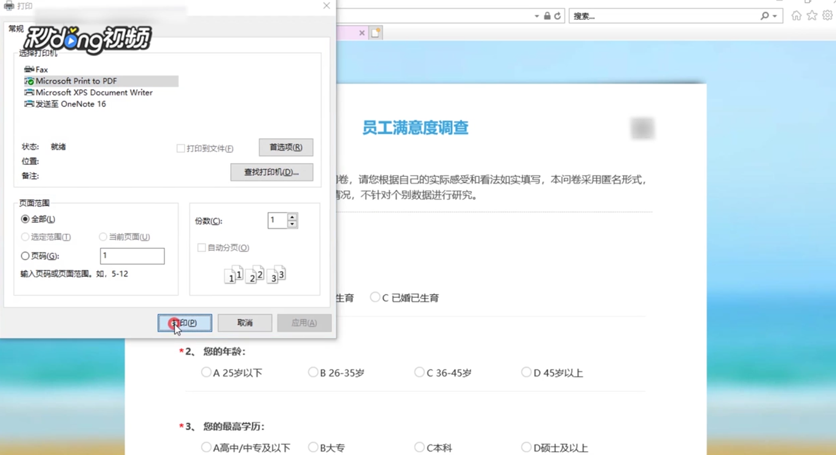Screen dimensions: 836x455
Task: Switch to the 常规 tab of the dialog
Action: [16, 29]
